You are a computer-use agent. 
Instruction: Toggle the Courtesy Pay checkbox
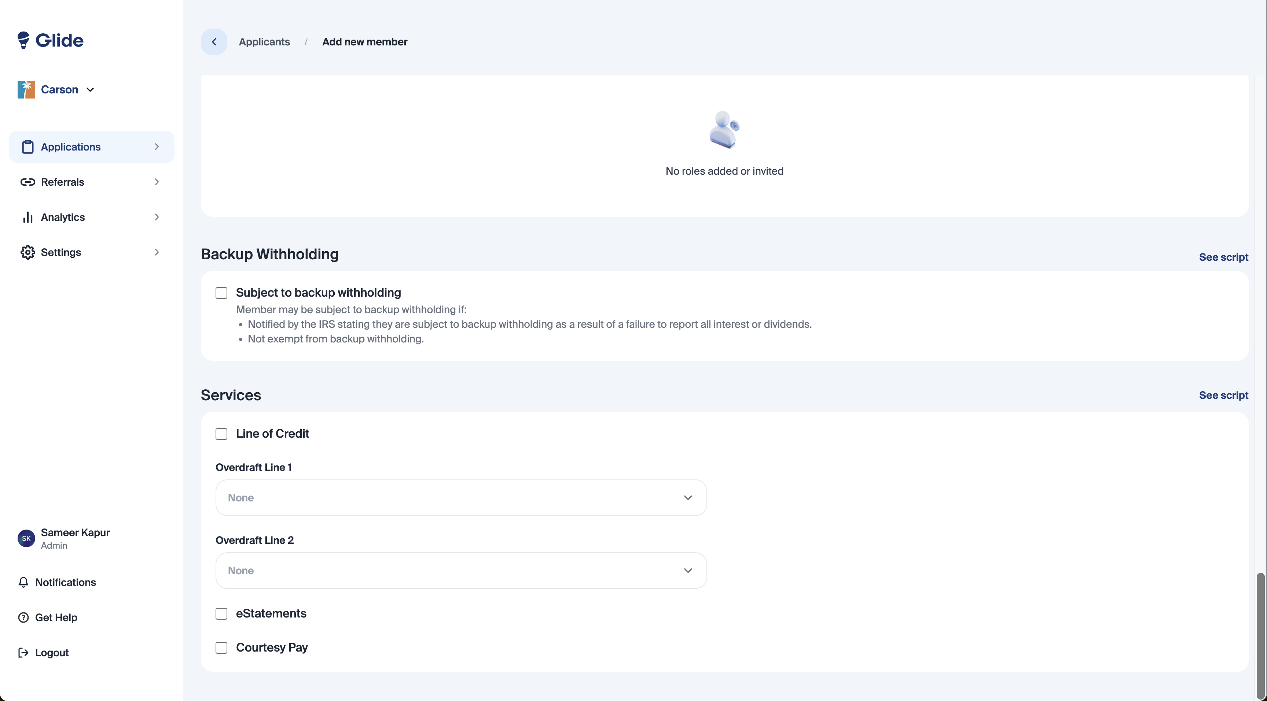221,648
